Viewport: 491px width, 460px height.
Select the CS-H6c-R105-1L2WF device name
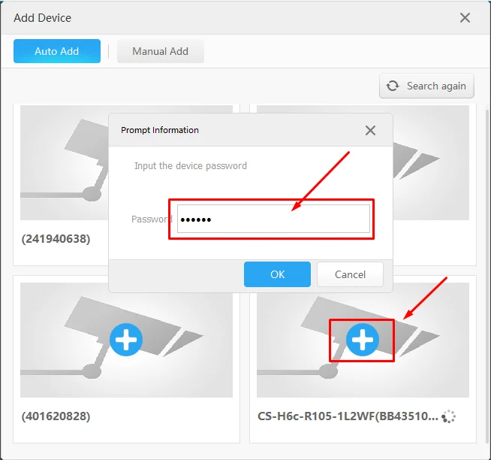click(x=348, y=416)
